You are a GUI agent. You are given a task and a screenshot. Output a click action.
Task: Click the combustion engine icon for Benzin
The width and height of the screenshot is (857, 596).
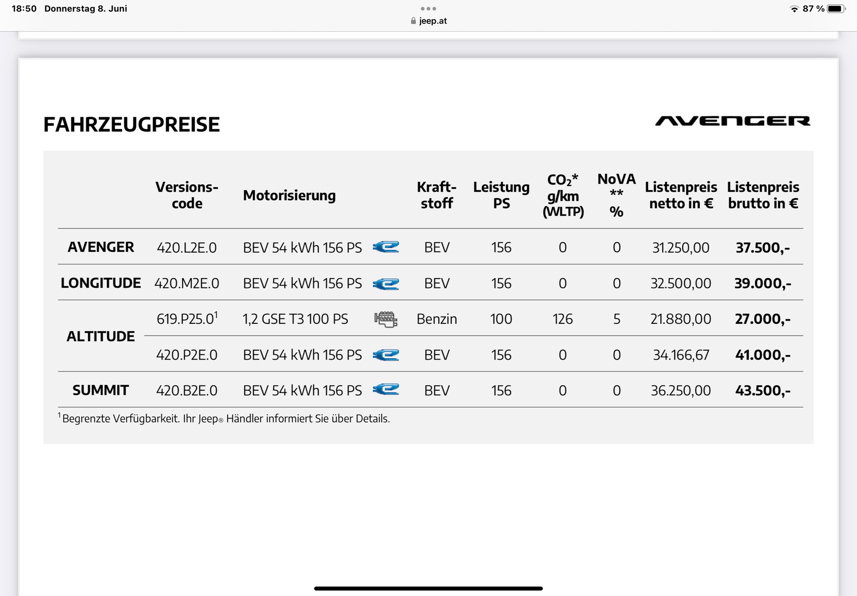click(386, 319)
